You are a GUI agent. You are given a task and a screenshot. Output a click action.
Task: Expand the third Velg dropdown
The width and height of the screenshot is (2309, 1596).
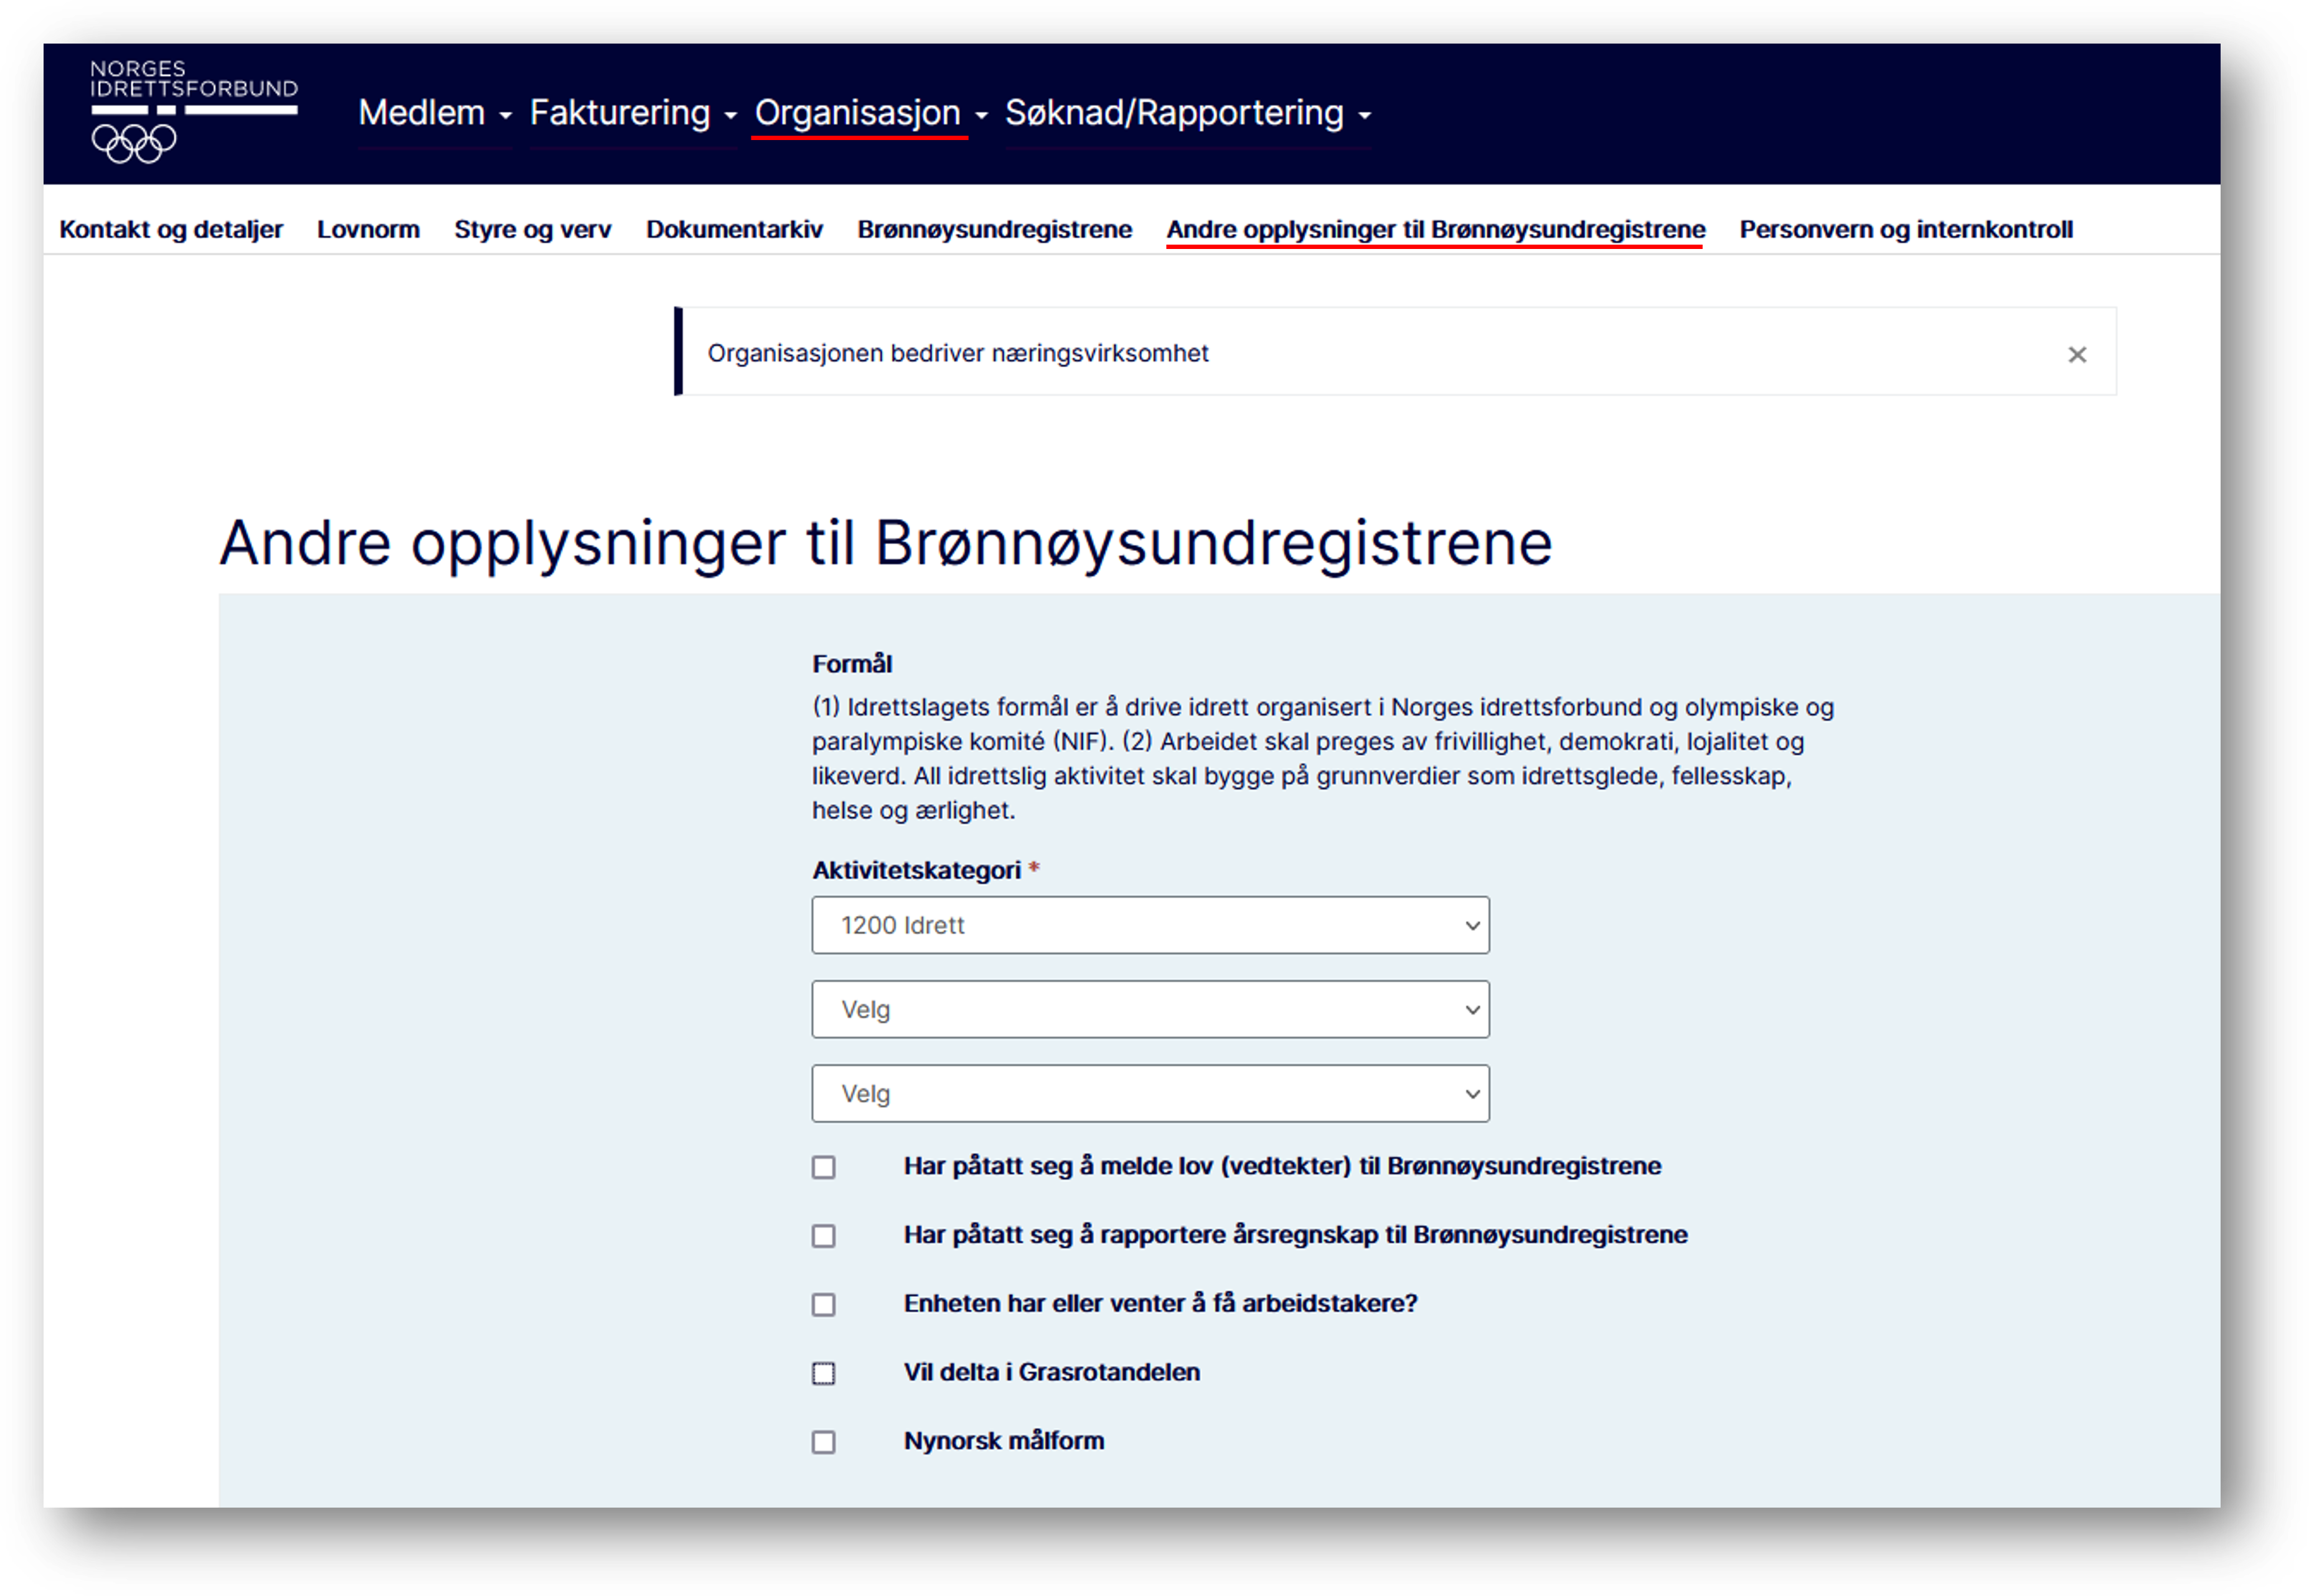tap(1150, 1093)
